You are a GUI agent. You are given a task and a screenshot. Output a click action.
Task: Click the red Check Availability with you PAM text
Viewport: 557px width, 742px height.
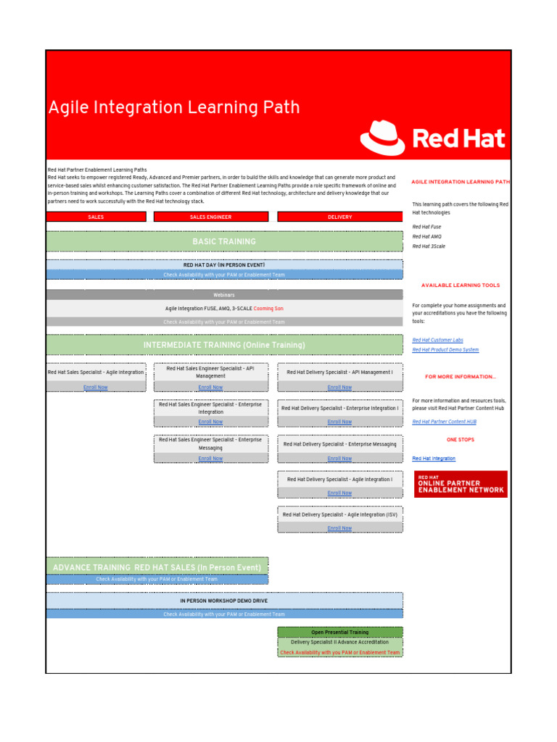tap(340, 653)
